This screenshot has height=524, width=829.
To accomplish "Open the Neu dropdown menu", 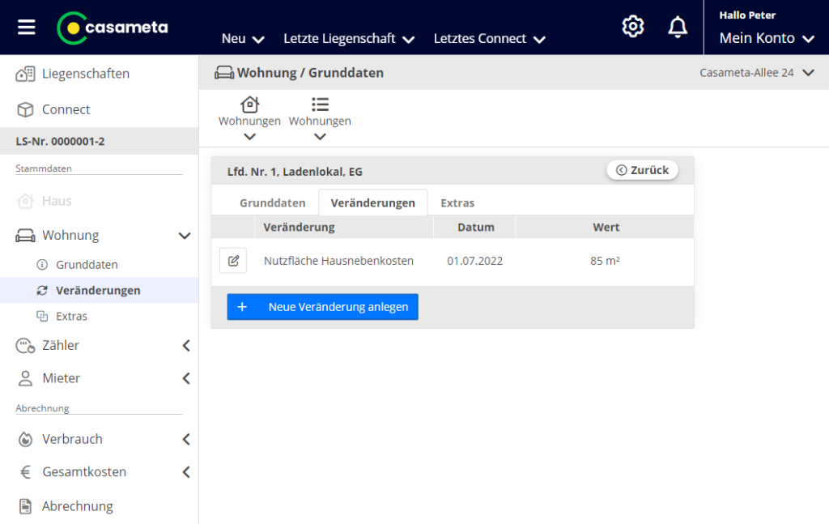I will [243, 39].
